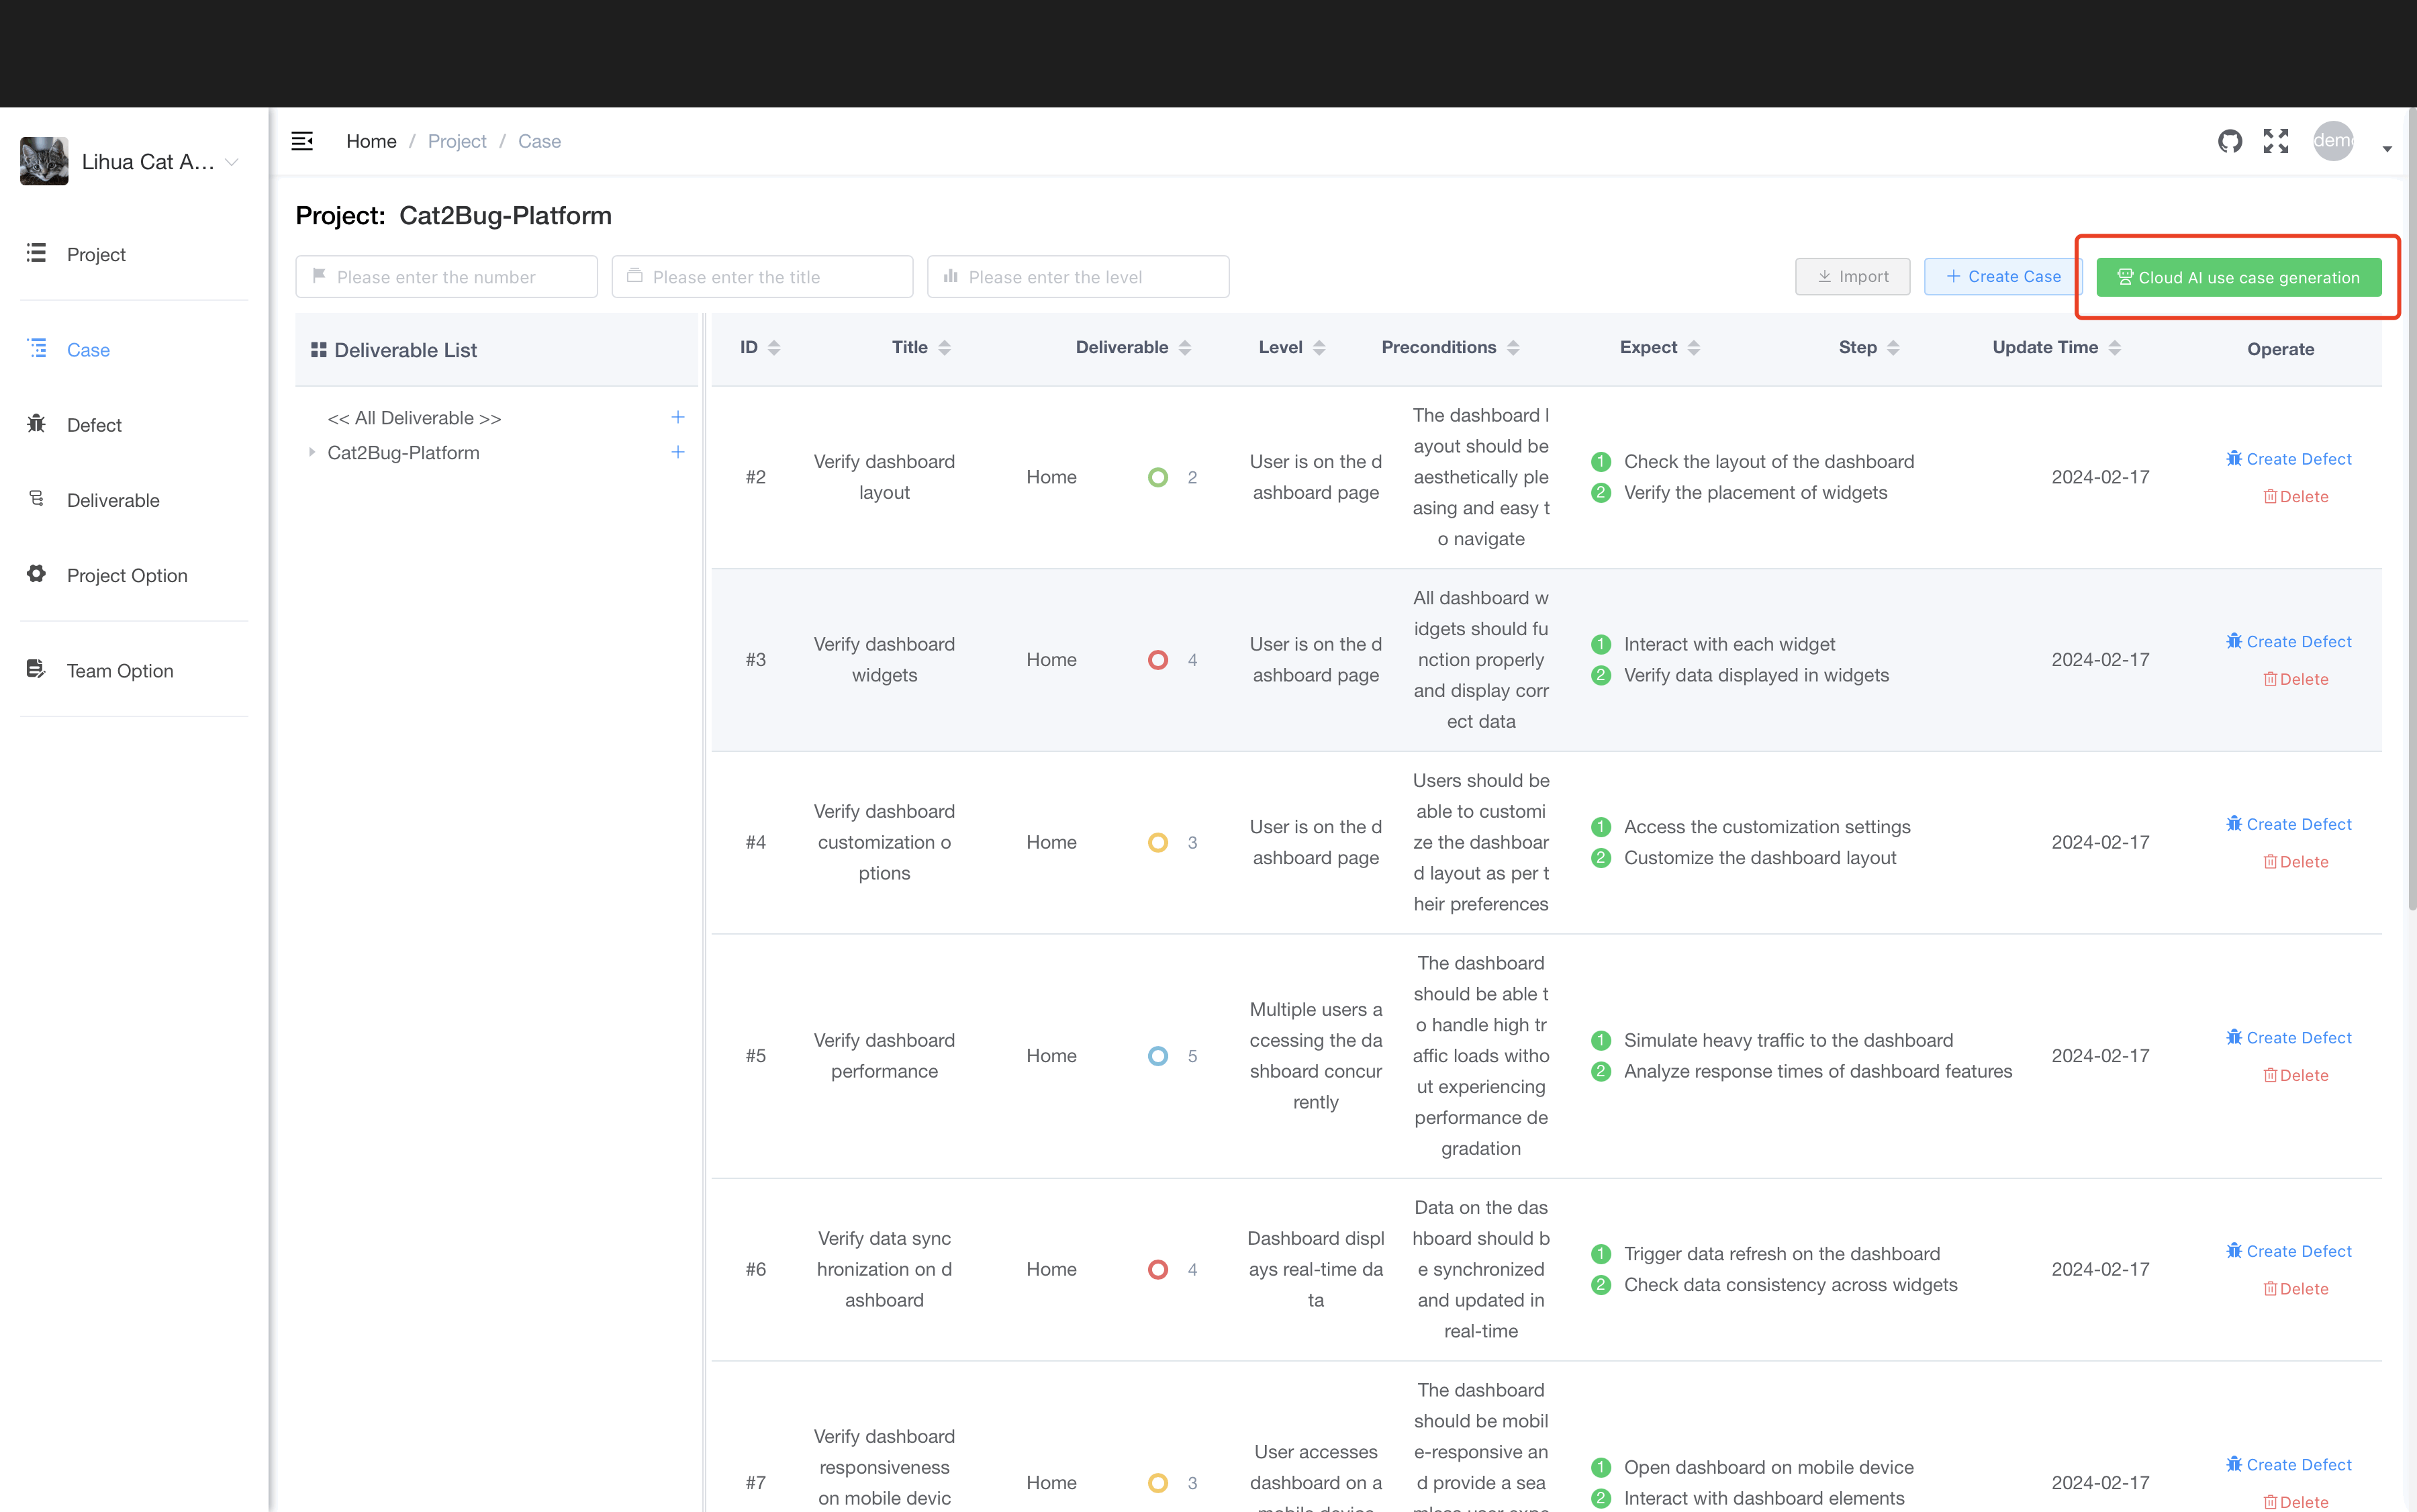Create Defect for case #3
2417x1512 pixels.
(2289, 642)
